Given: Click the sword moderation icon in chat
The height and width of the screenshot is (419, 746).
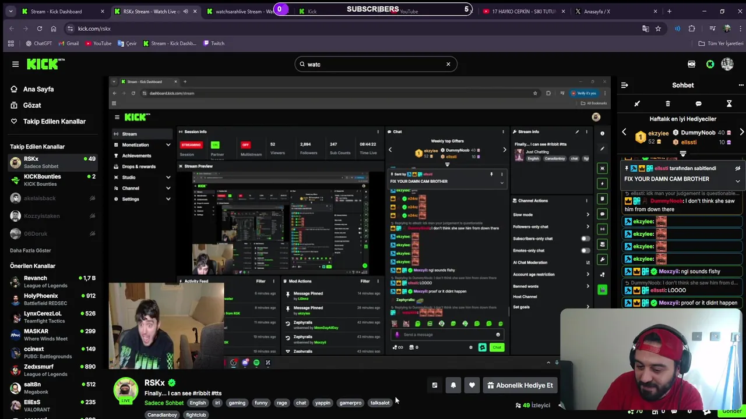Looking at the screenshot, I should point(637,104).
